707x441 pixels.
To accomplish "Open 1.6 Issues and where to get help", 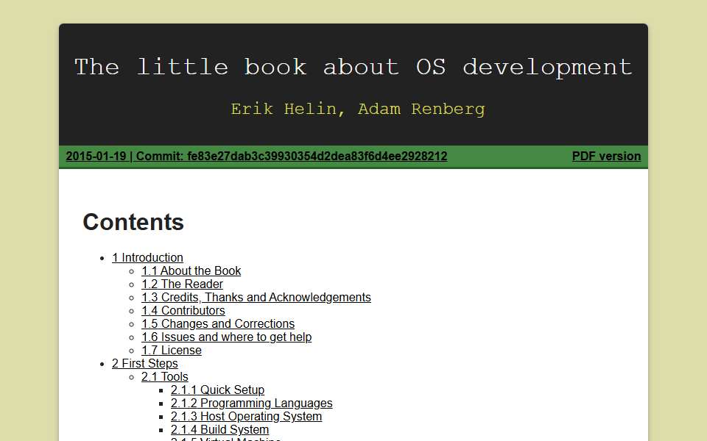I will point(226,337).
